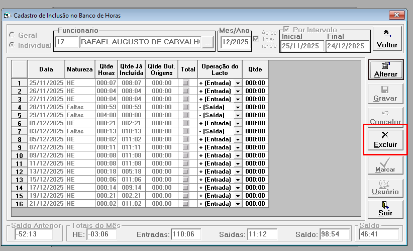Screen dimensions: 413x251
Task: Click the Cancelar undo button
Action: 385,117
